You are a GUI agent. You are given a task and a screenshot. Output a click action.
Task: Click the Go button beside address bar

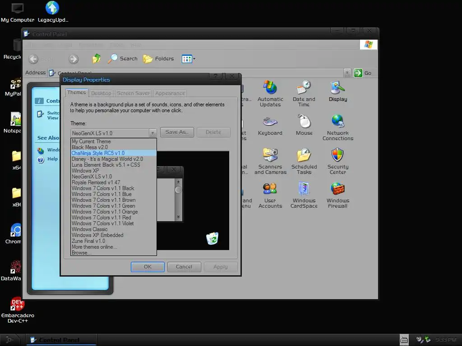pyautogui.click(x=363, y=73)
